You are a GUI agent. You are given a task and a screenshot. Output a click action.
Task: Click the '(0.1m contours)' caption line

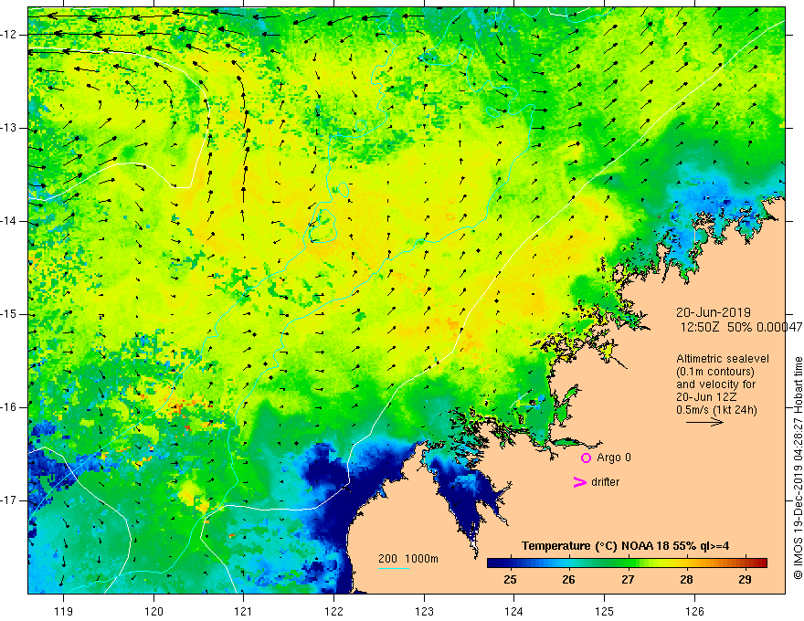pyautogui.click(x=714, y=372)
